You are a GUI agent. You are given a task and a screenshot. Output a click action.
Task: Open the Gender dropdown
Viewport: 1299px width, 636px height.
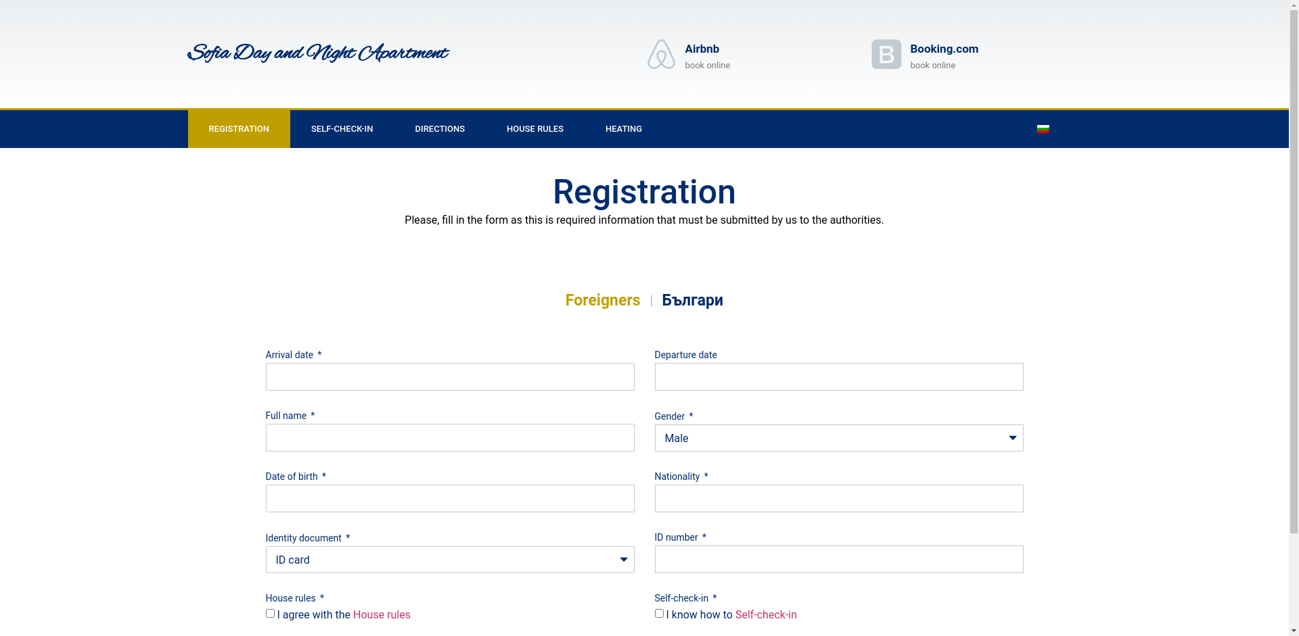(x=838, y=438)
